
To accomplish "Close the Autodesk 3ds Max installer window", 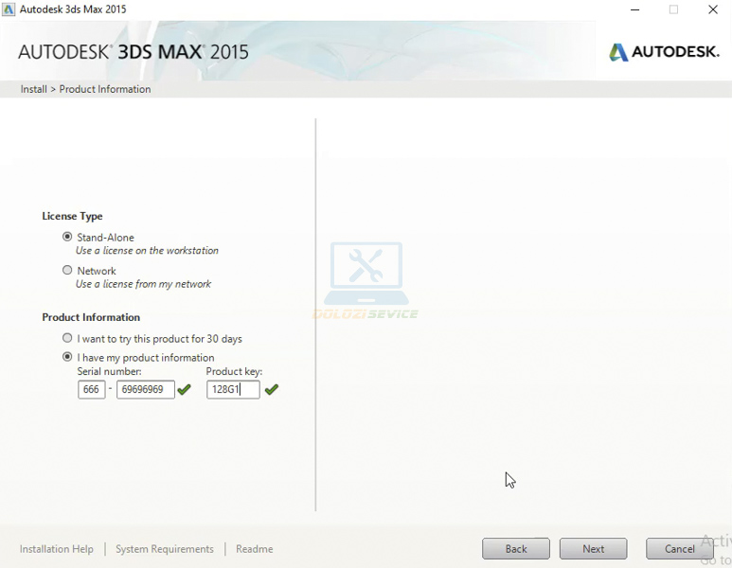I will [713, 9].
